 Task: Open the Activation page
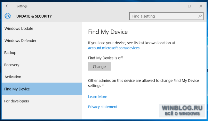click(42, 77)
